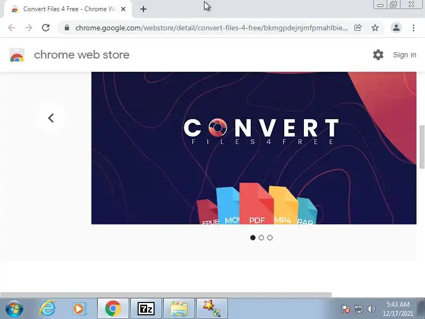This screenshot has height=319, width=425.
Task: Click the network tray icon
Action: pyautogui.click(x=358, y=309)
